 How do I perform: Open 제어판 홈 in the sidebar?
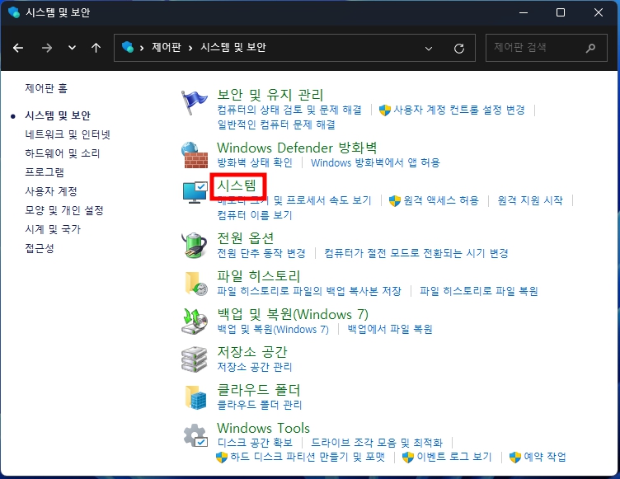46,88
